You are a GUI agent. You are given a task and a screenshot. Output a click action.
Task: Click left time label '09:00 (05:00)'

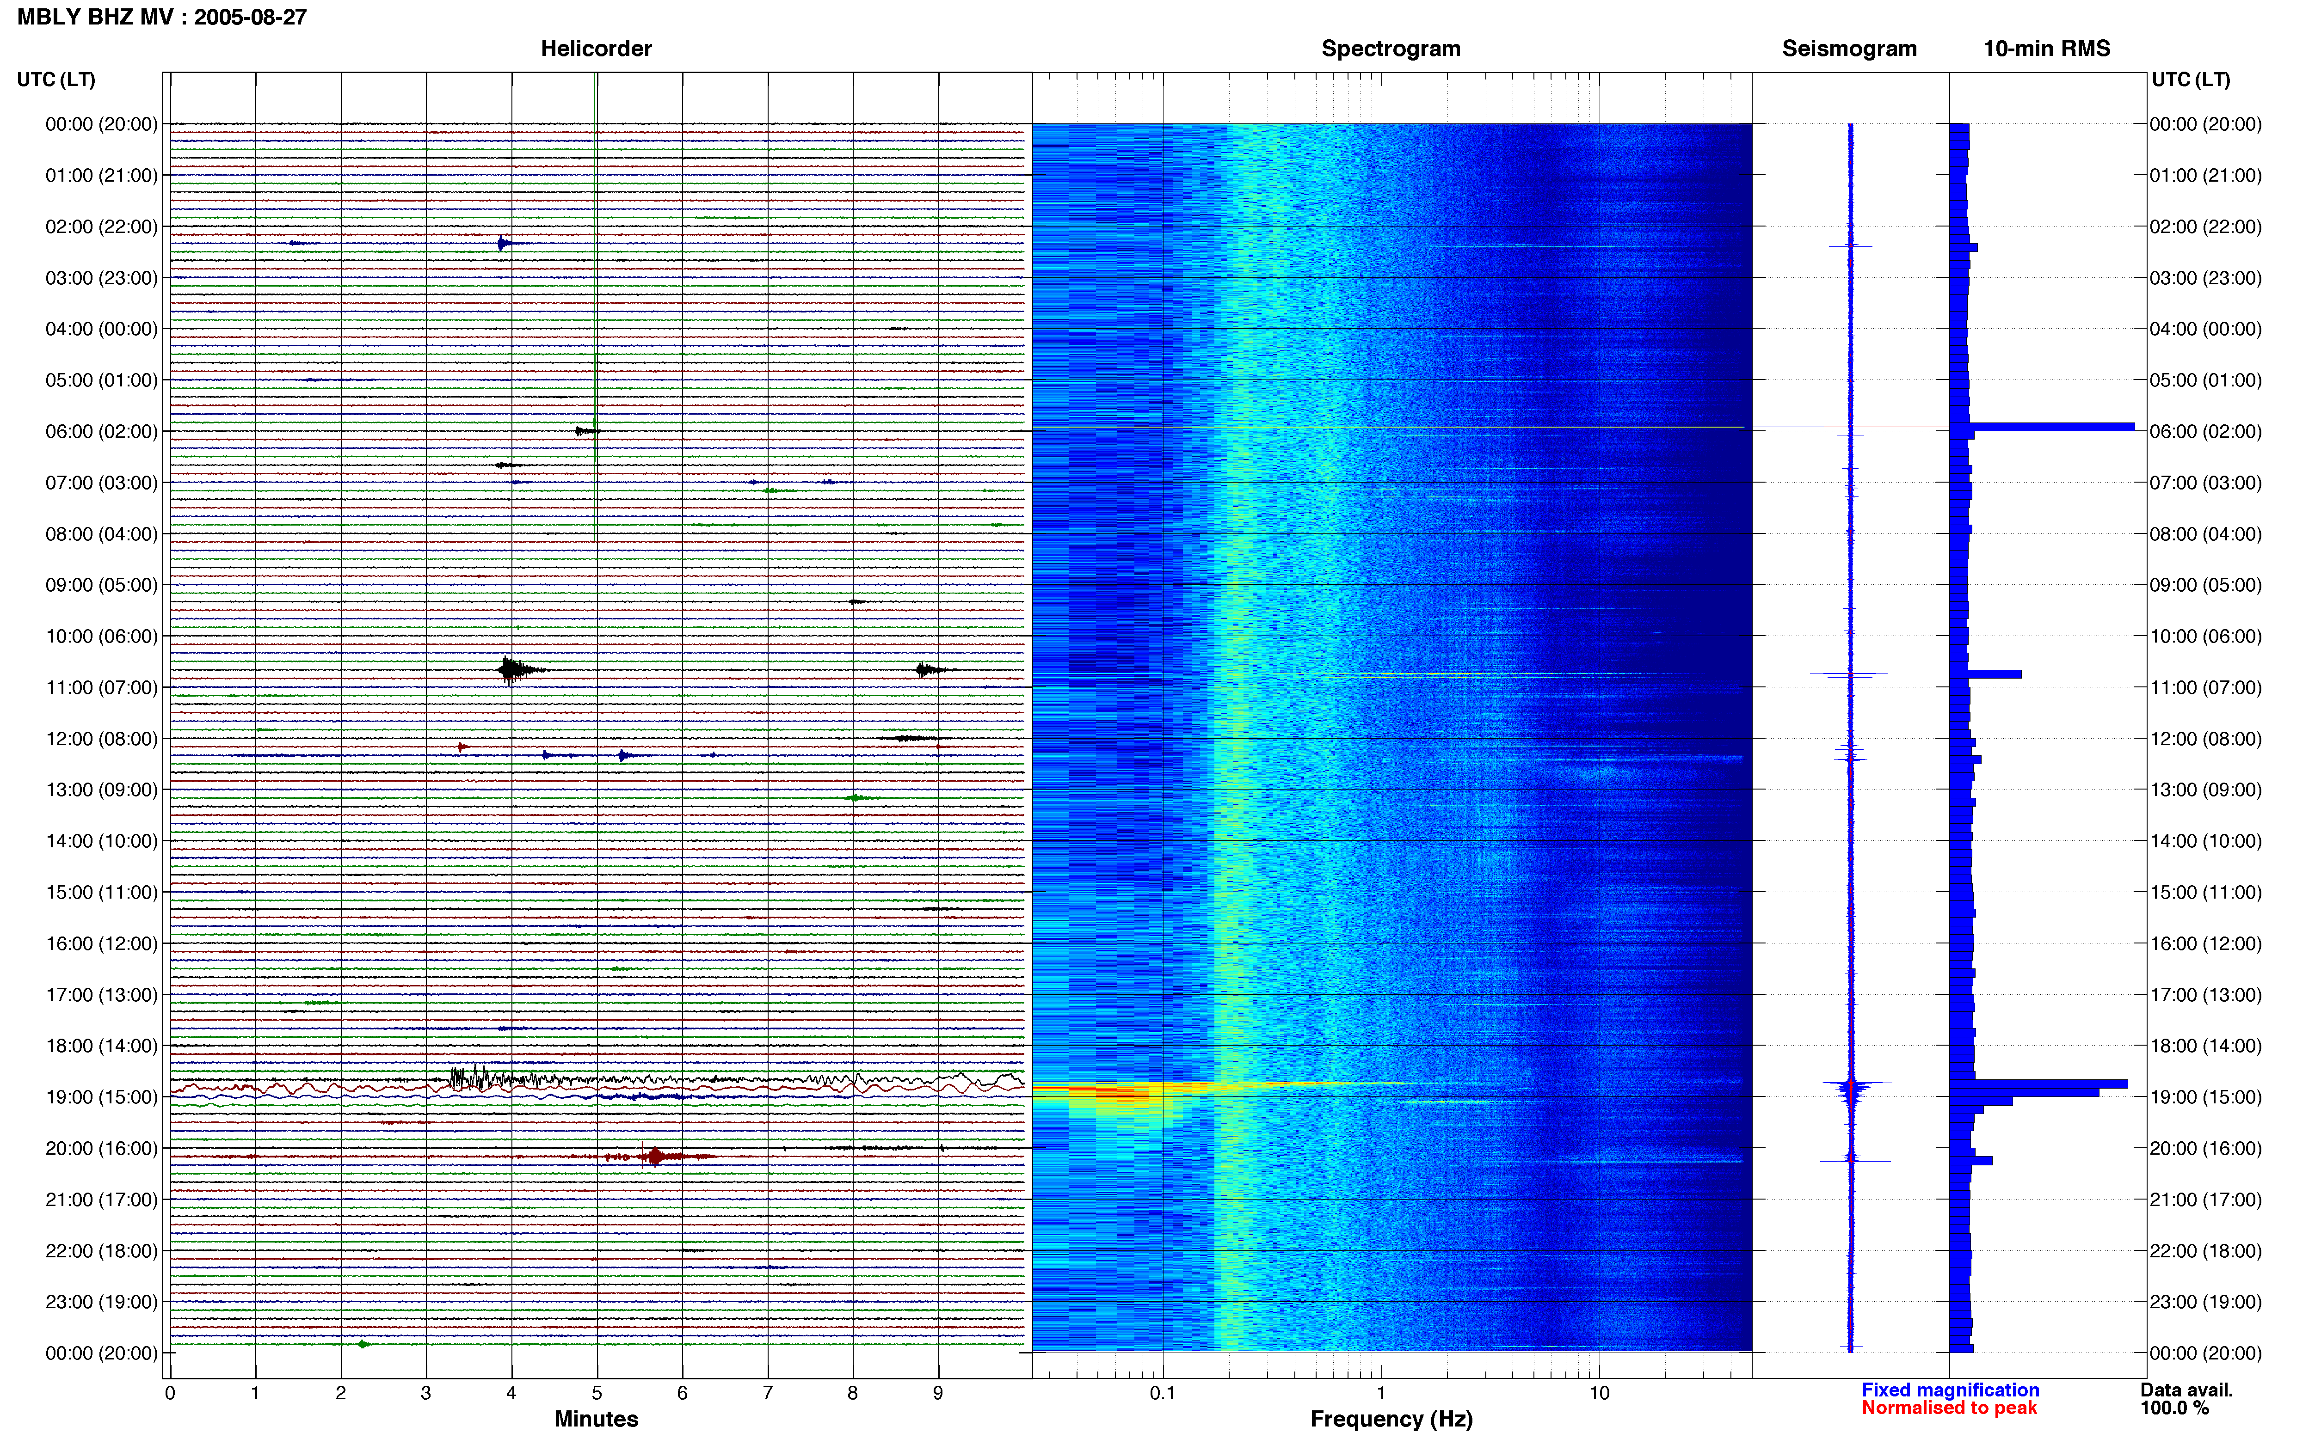102,585
